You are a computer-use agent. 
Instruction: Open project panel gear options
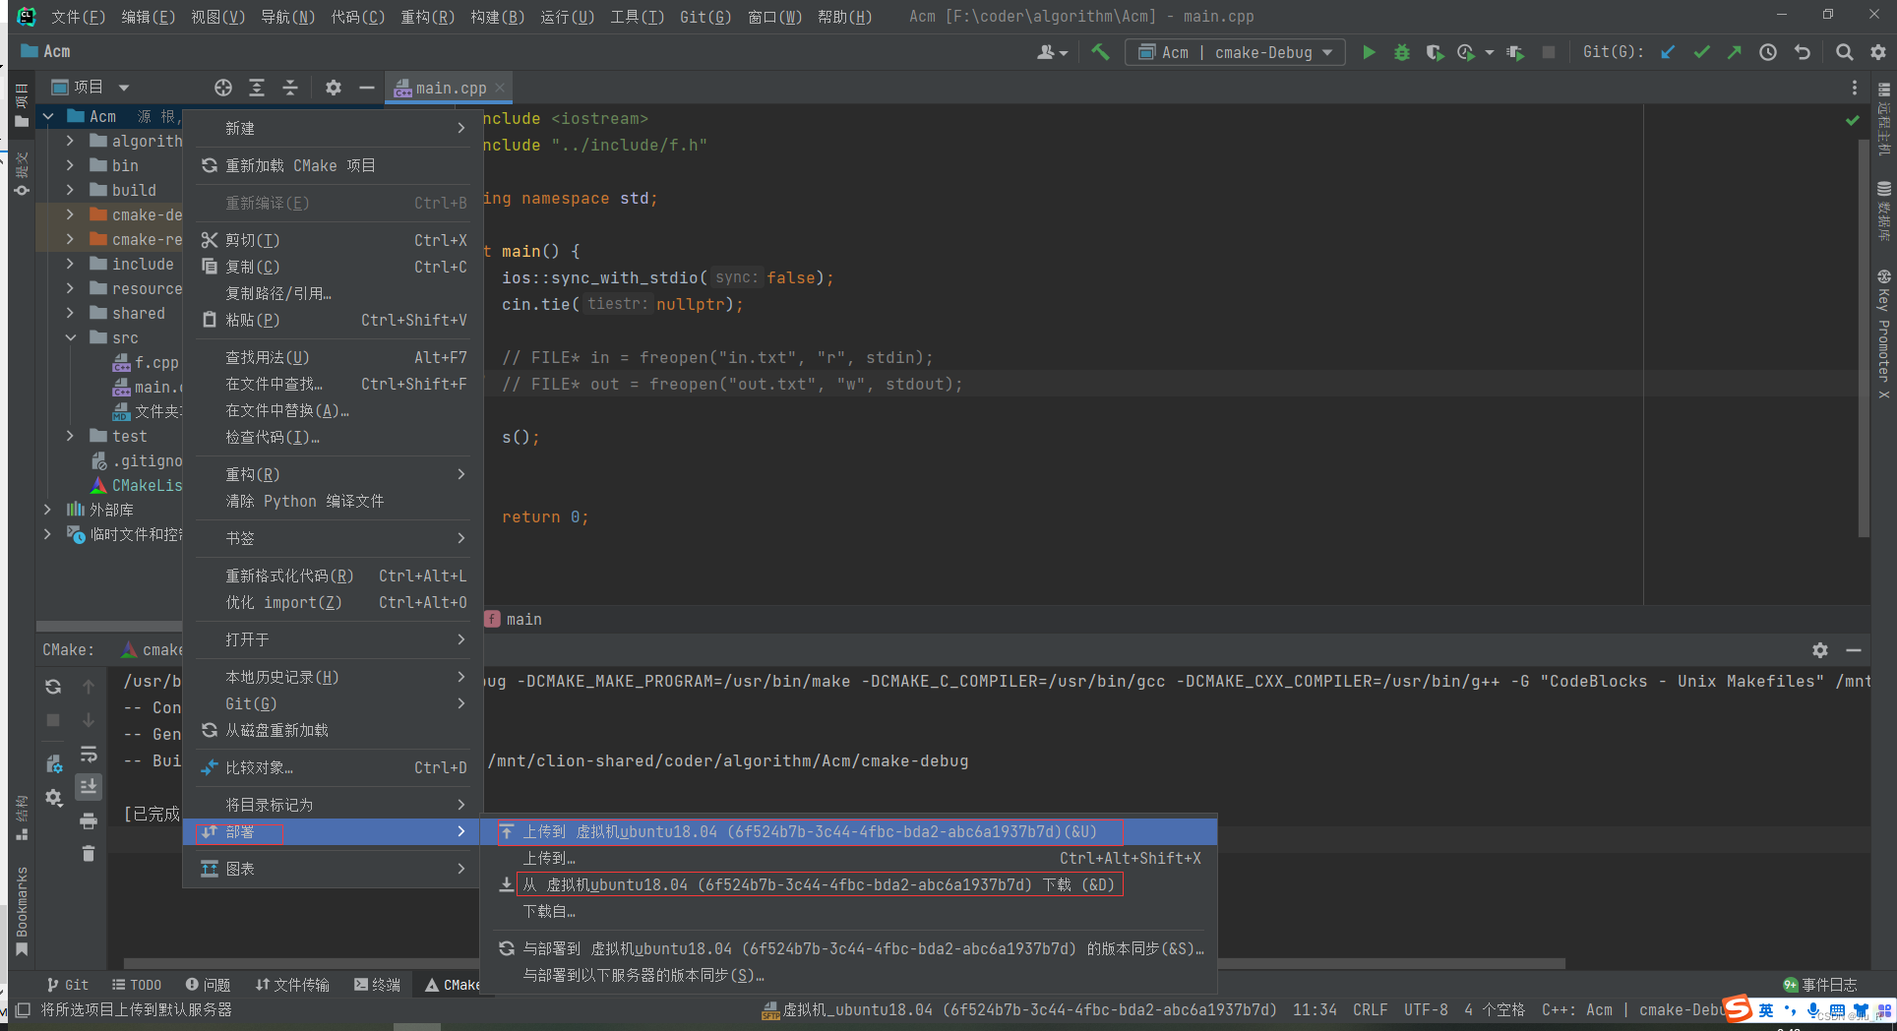click(x=334, y=88)
